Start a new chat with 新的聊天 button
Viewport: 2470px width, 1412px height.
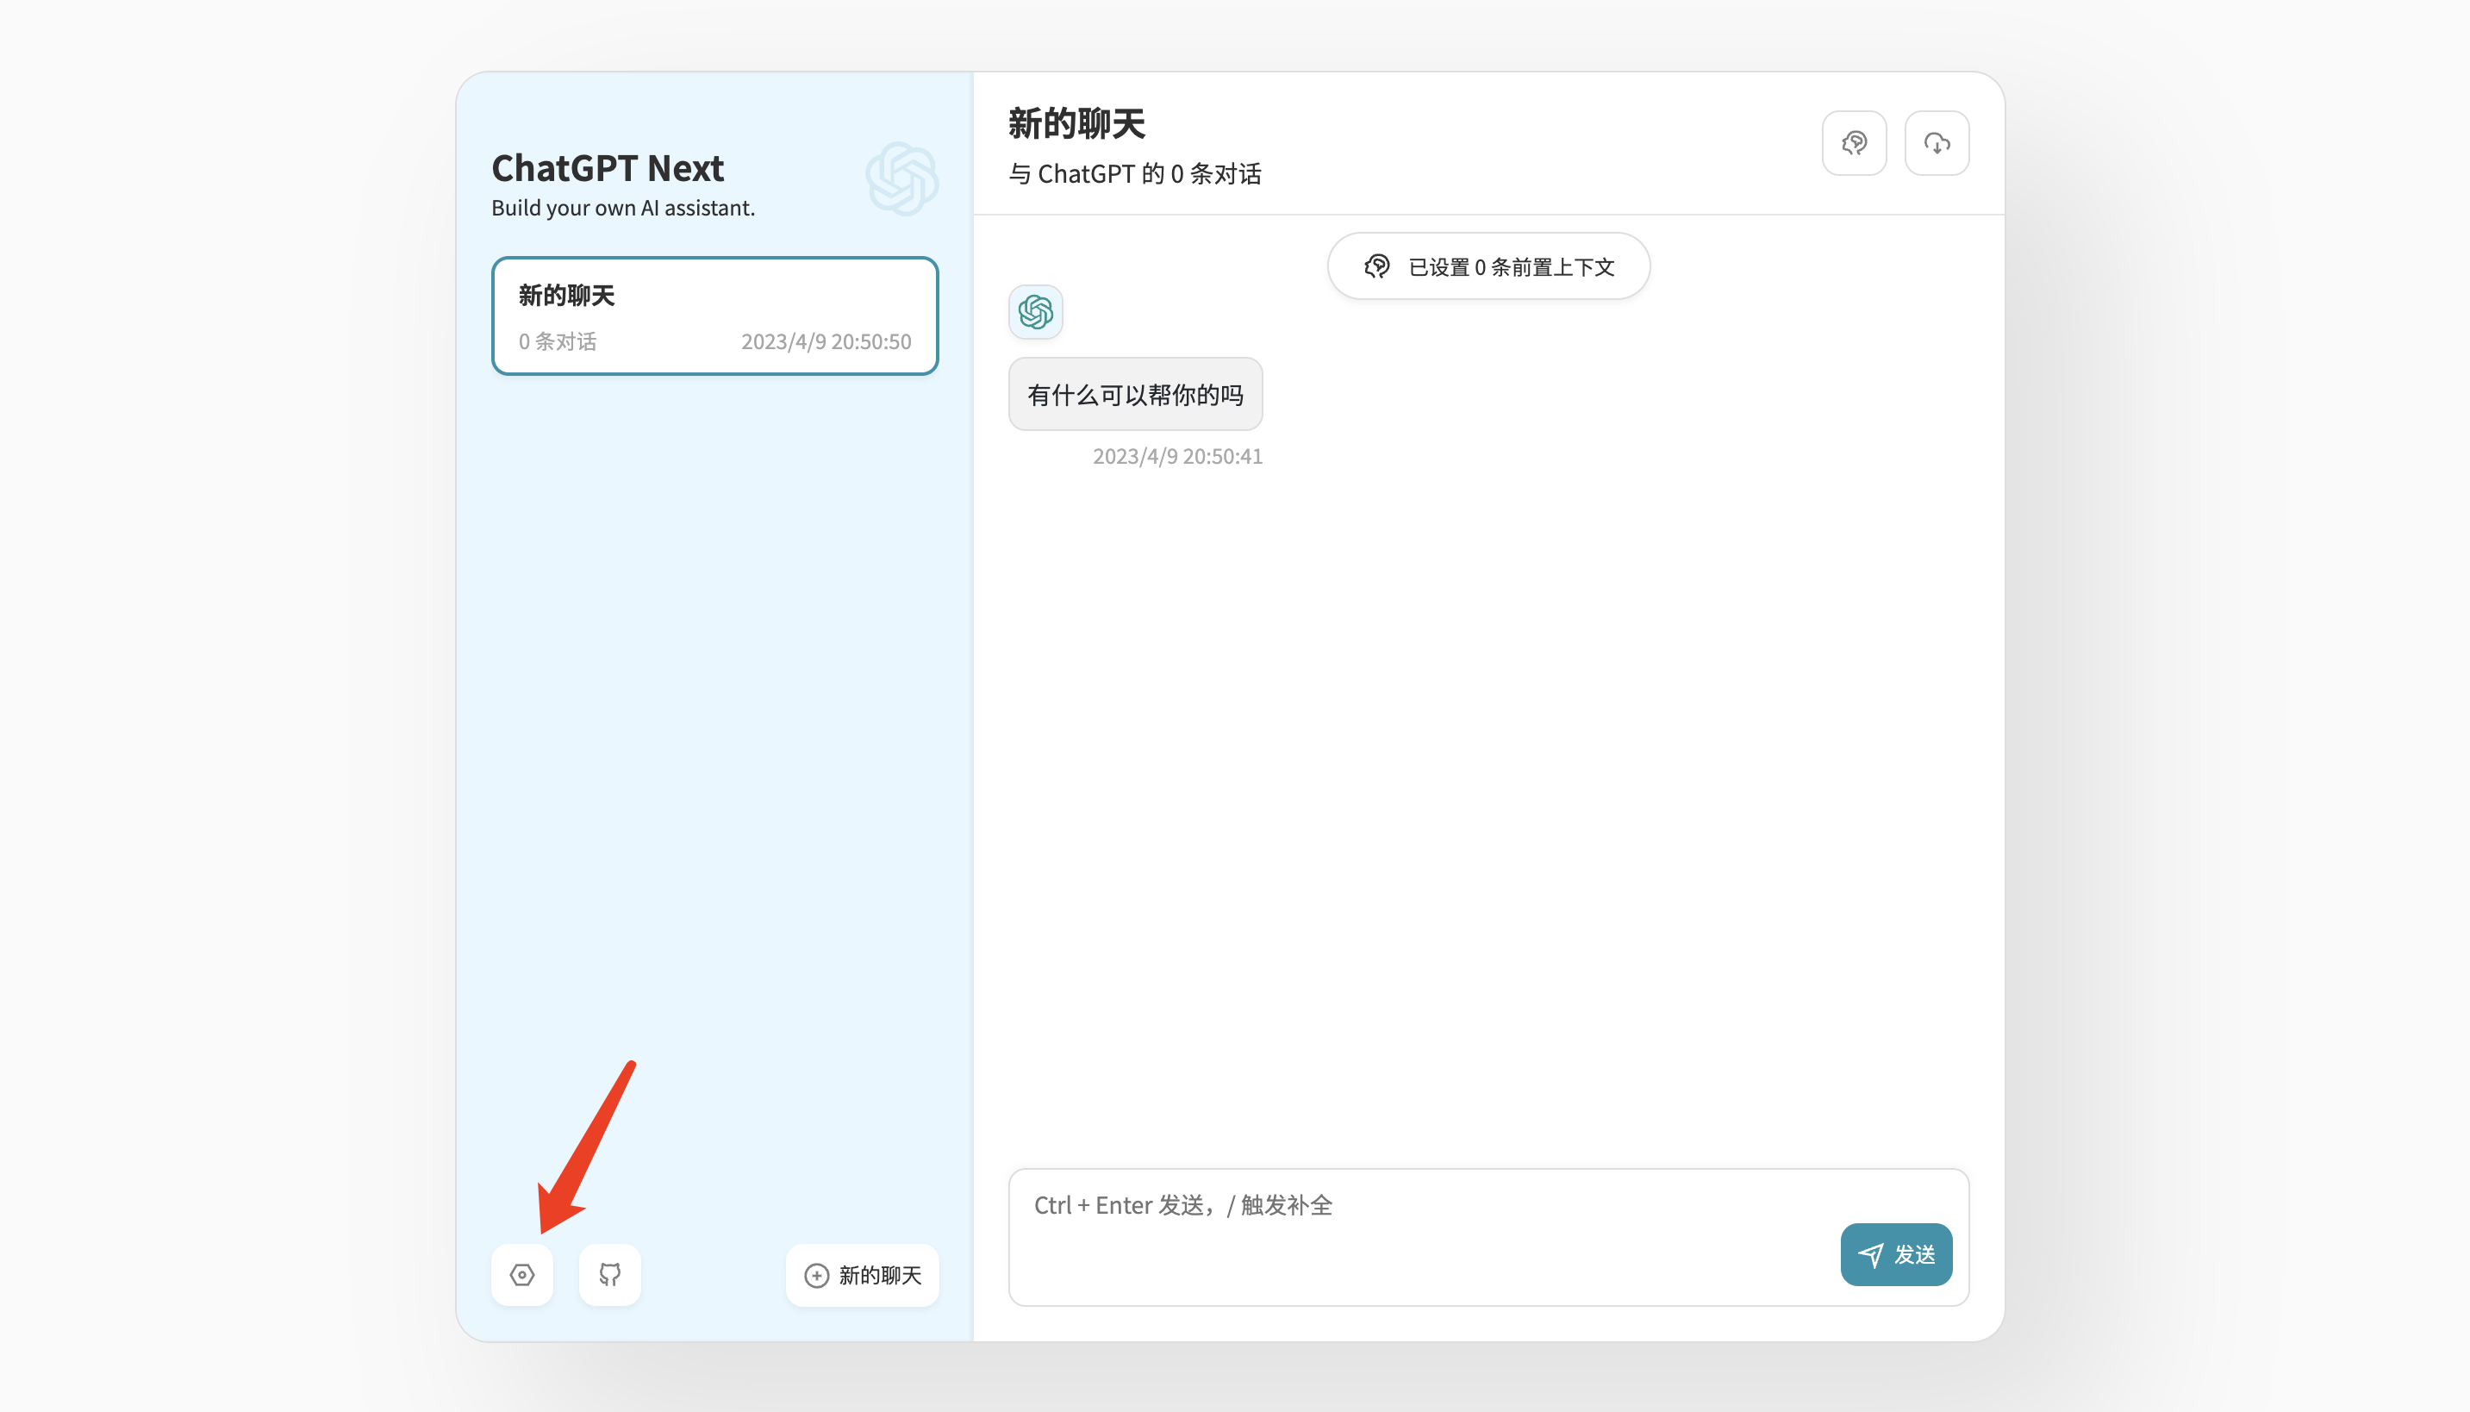(x=862, y=1275)
